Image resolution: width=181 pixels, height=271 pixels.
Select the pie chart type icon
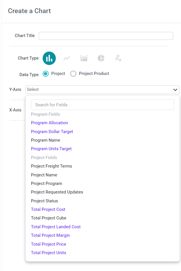101,58
